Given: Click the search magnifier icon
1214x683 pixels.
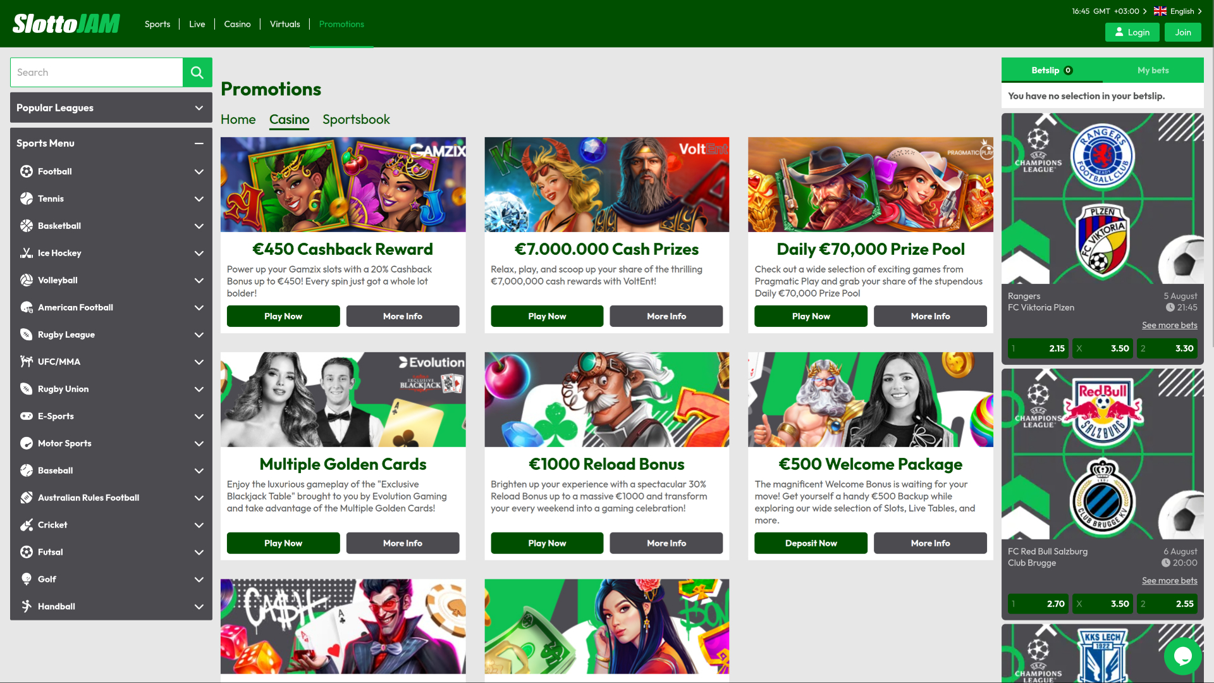Looking at the screenshot, I should [x=197, y=72].
